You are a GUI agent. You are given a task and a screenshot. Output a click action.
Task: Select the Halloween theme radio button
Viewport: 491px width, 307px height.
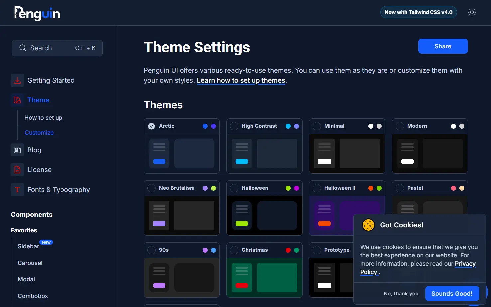pos(234,188)
